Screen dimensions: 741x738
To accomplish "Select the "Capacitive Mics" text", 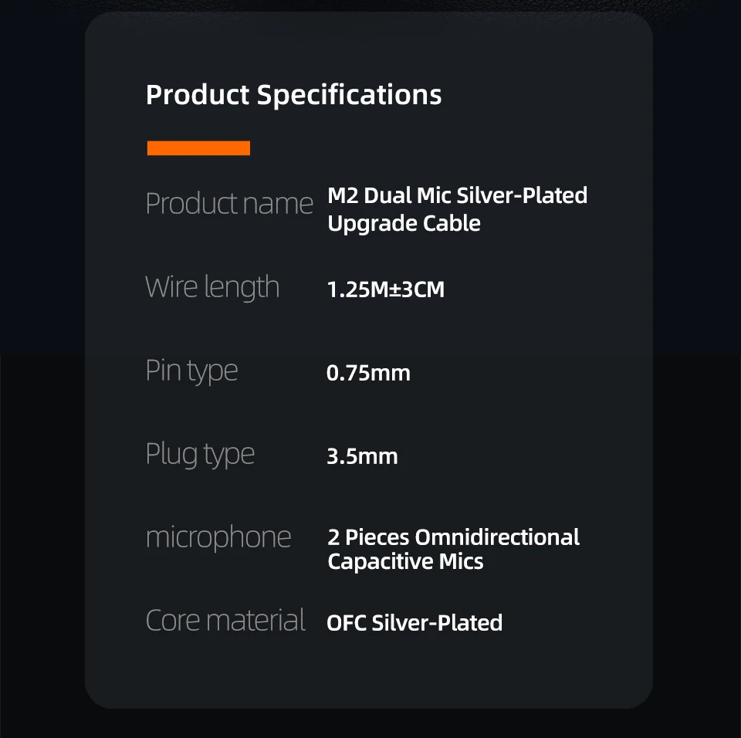I will click(405, 561).
